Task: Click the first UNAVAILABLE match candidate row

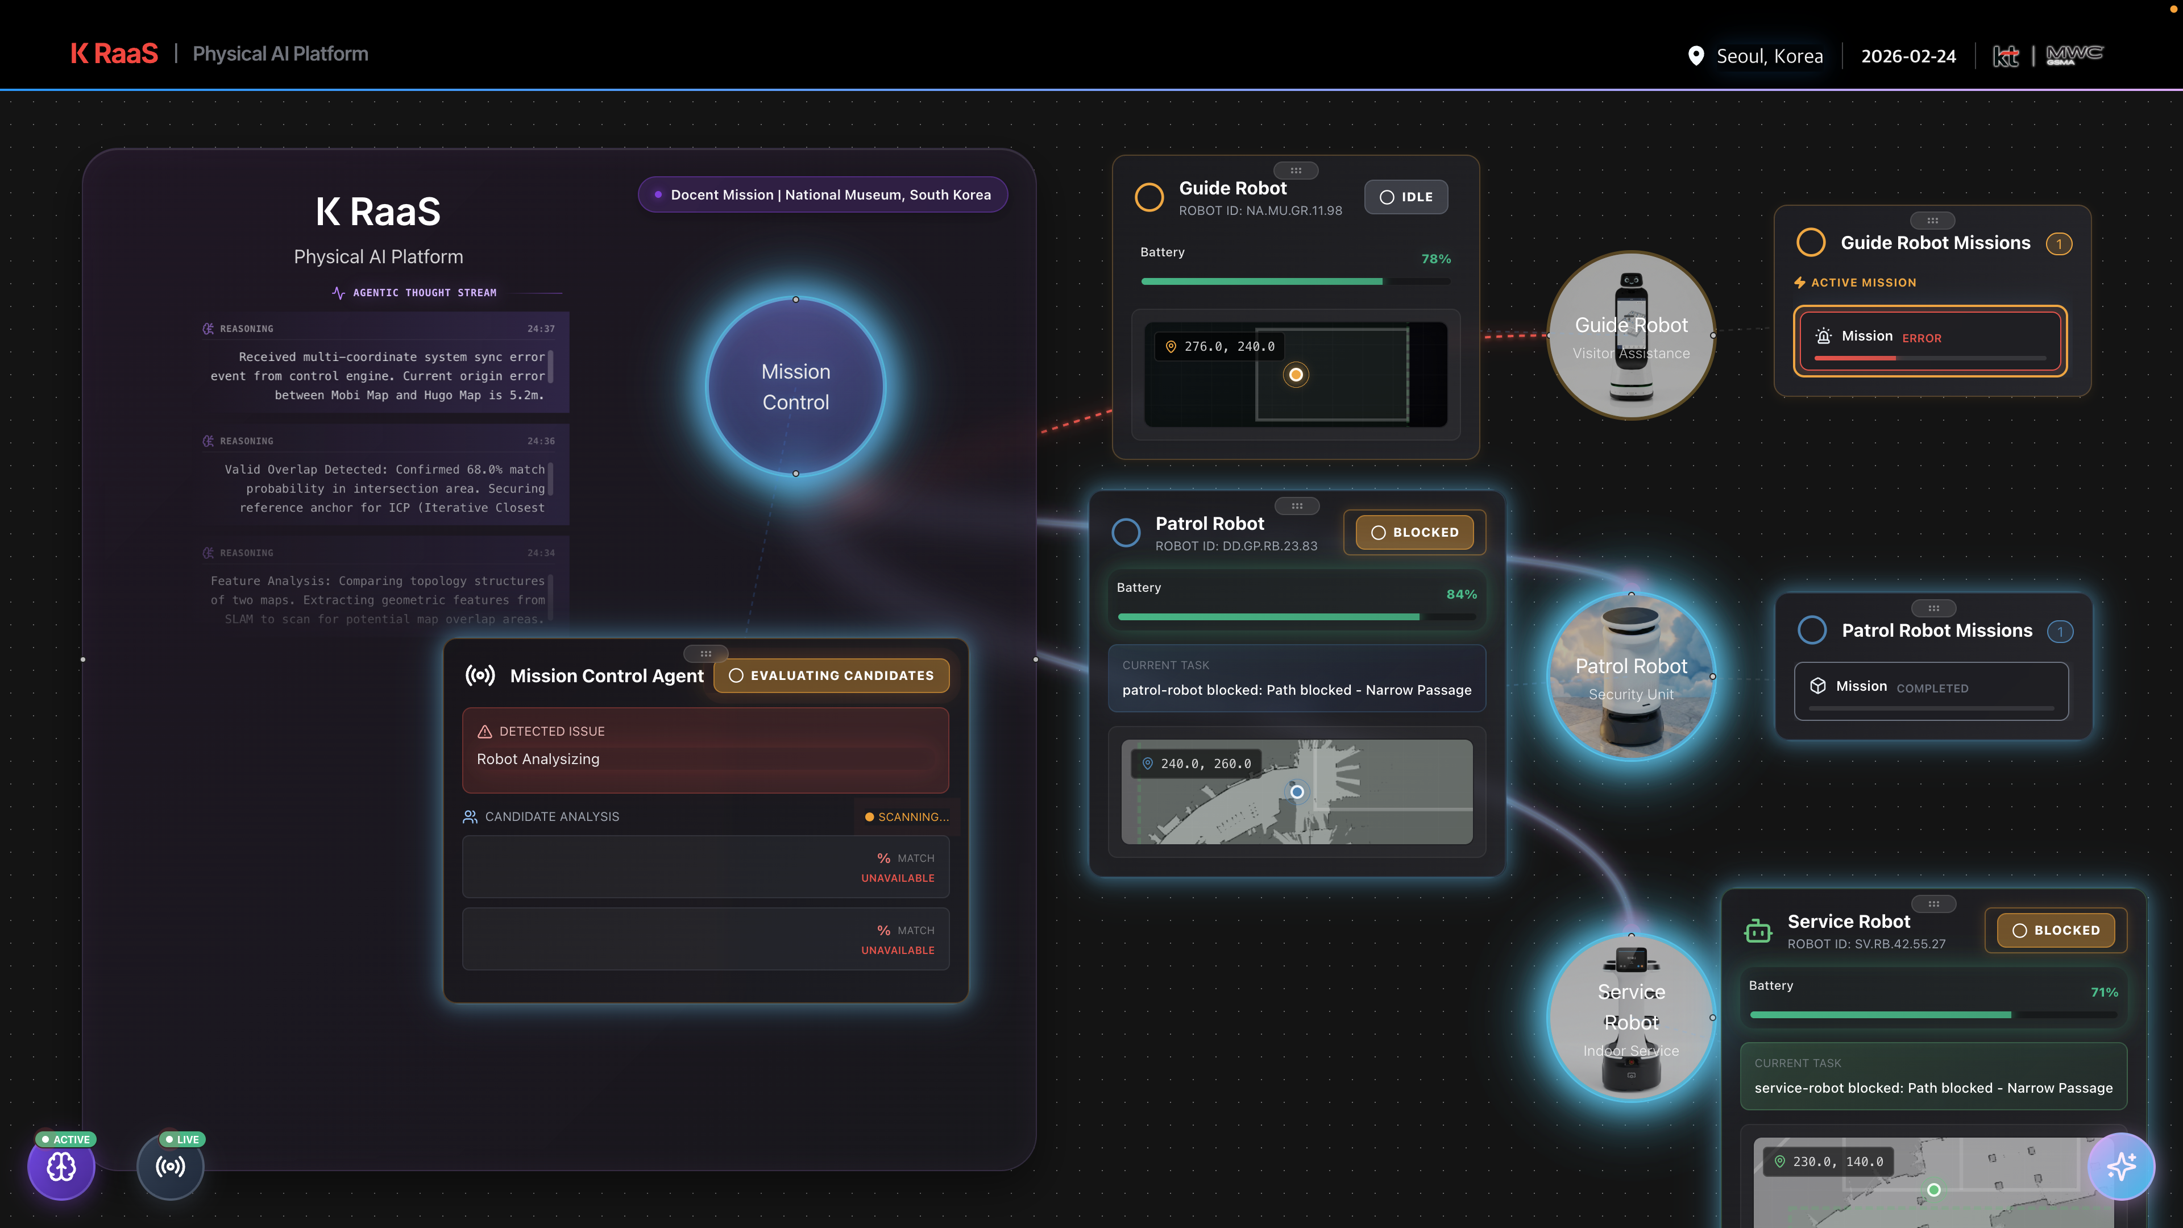Action: [x=705, y=867]
